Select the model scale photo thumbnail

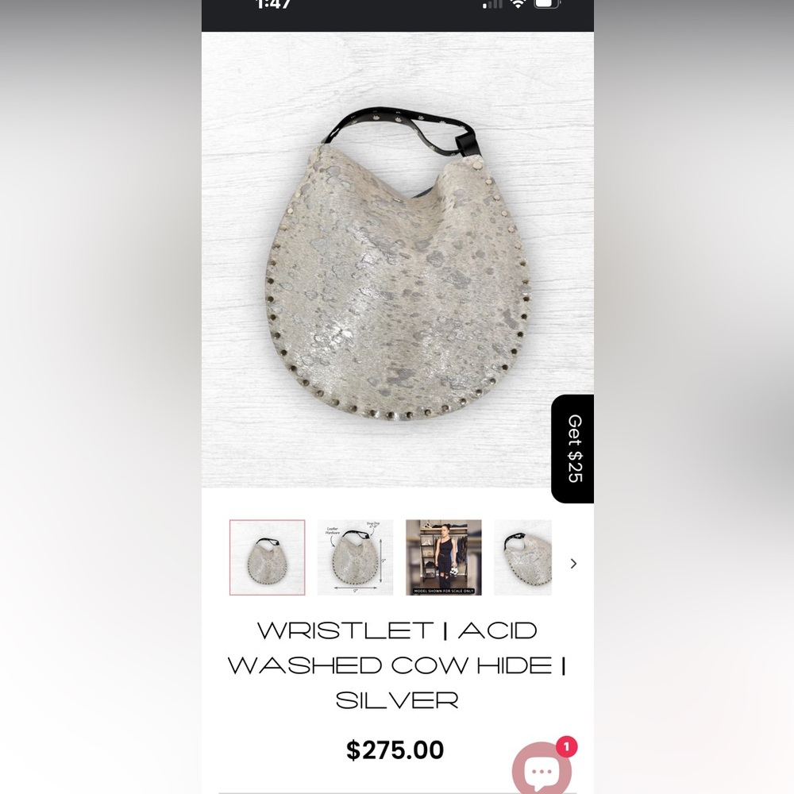(444, 557)
